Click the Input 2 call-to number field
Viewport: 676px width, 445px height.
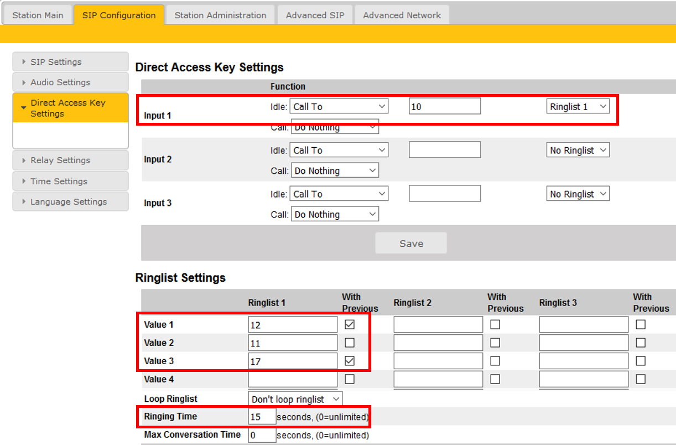tap(445, 150)
